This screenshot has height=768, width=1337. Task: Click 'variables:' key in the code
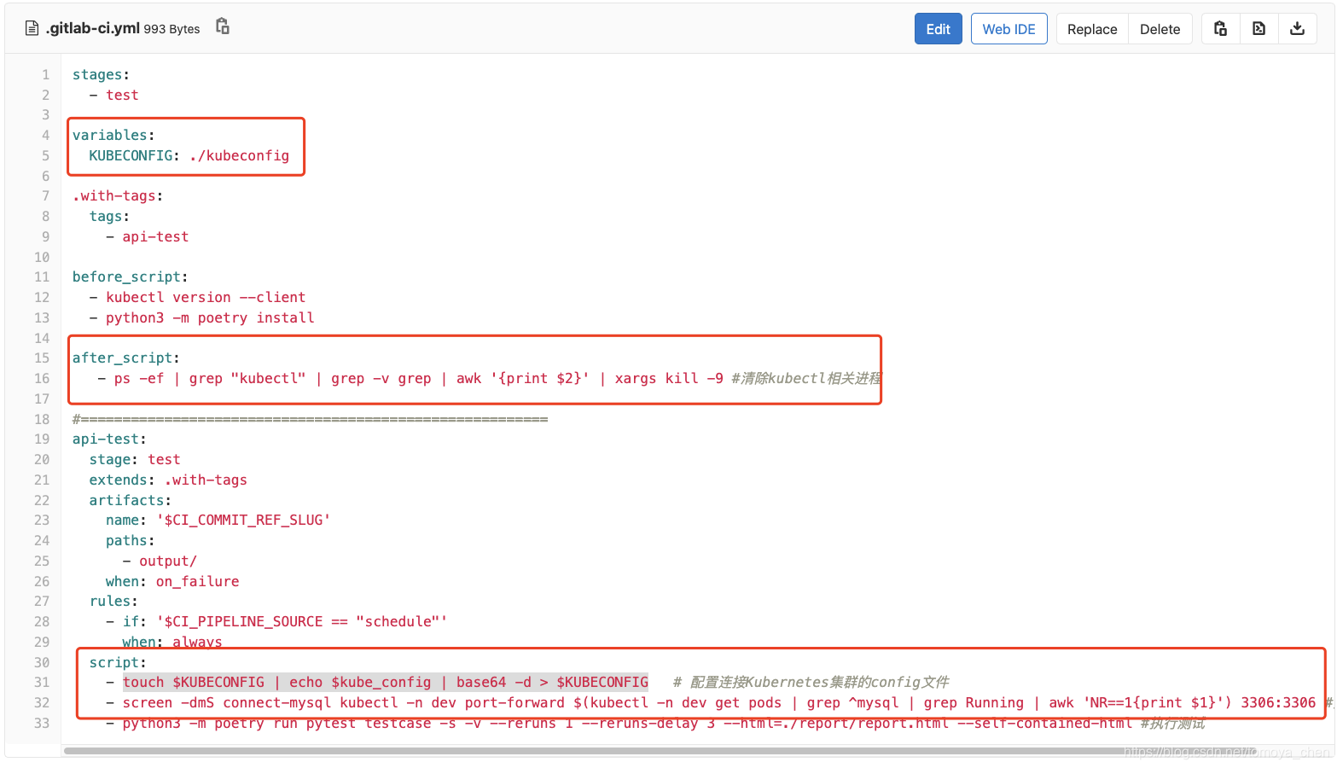click(113, 135)
